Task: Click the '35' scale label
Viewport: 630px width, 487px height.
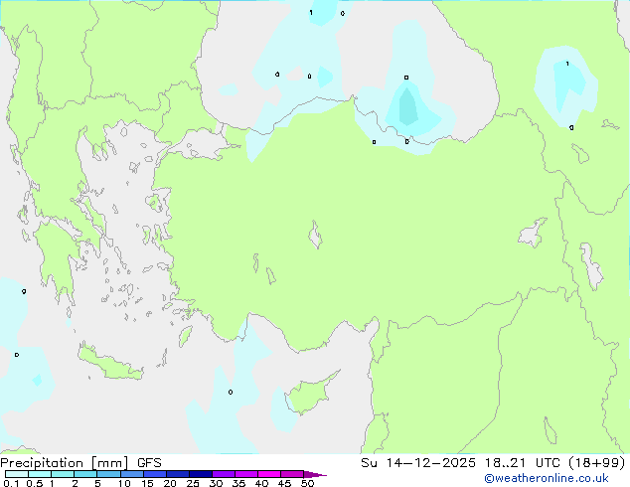Action: 238,483
